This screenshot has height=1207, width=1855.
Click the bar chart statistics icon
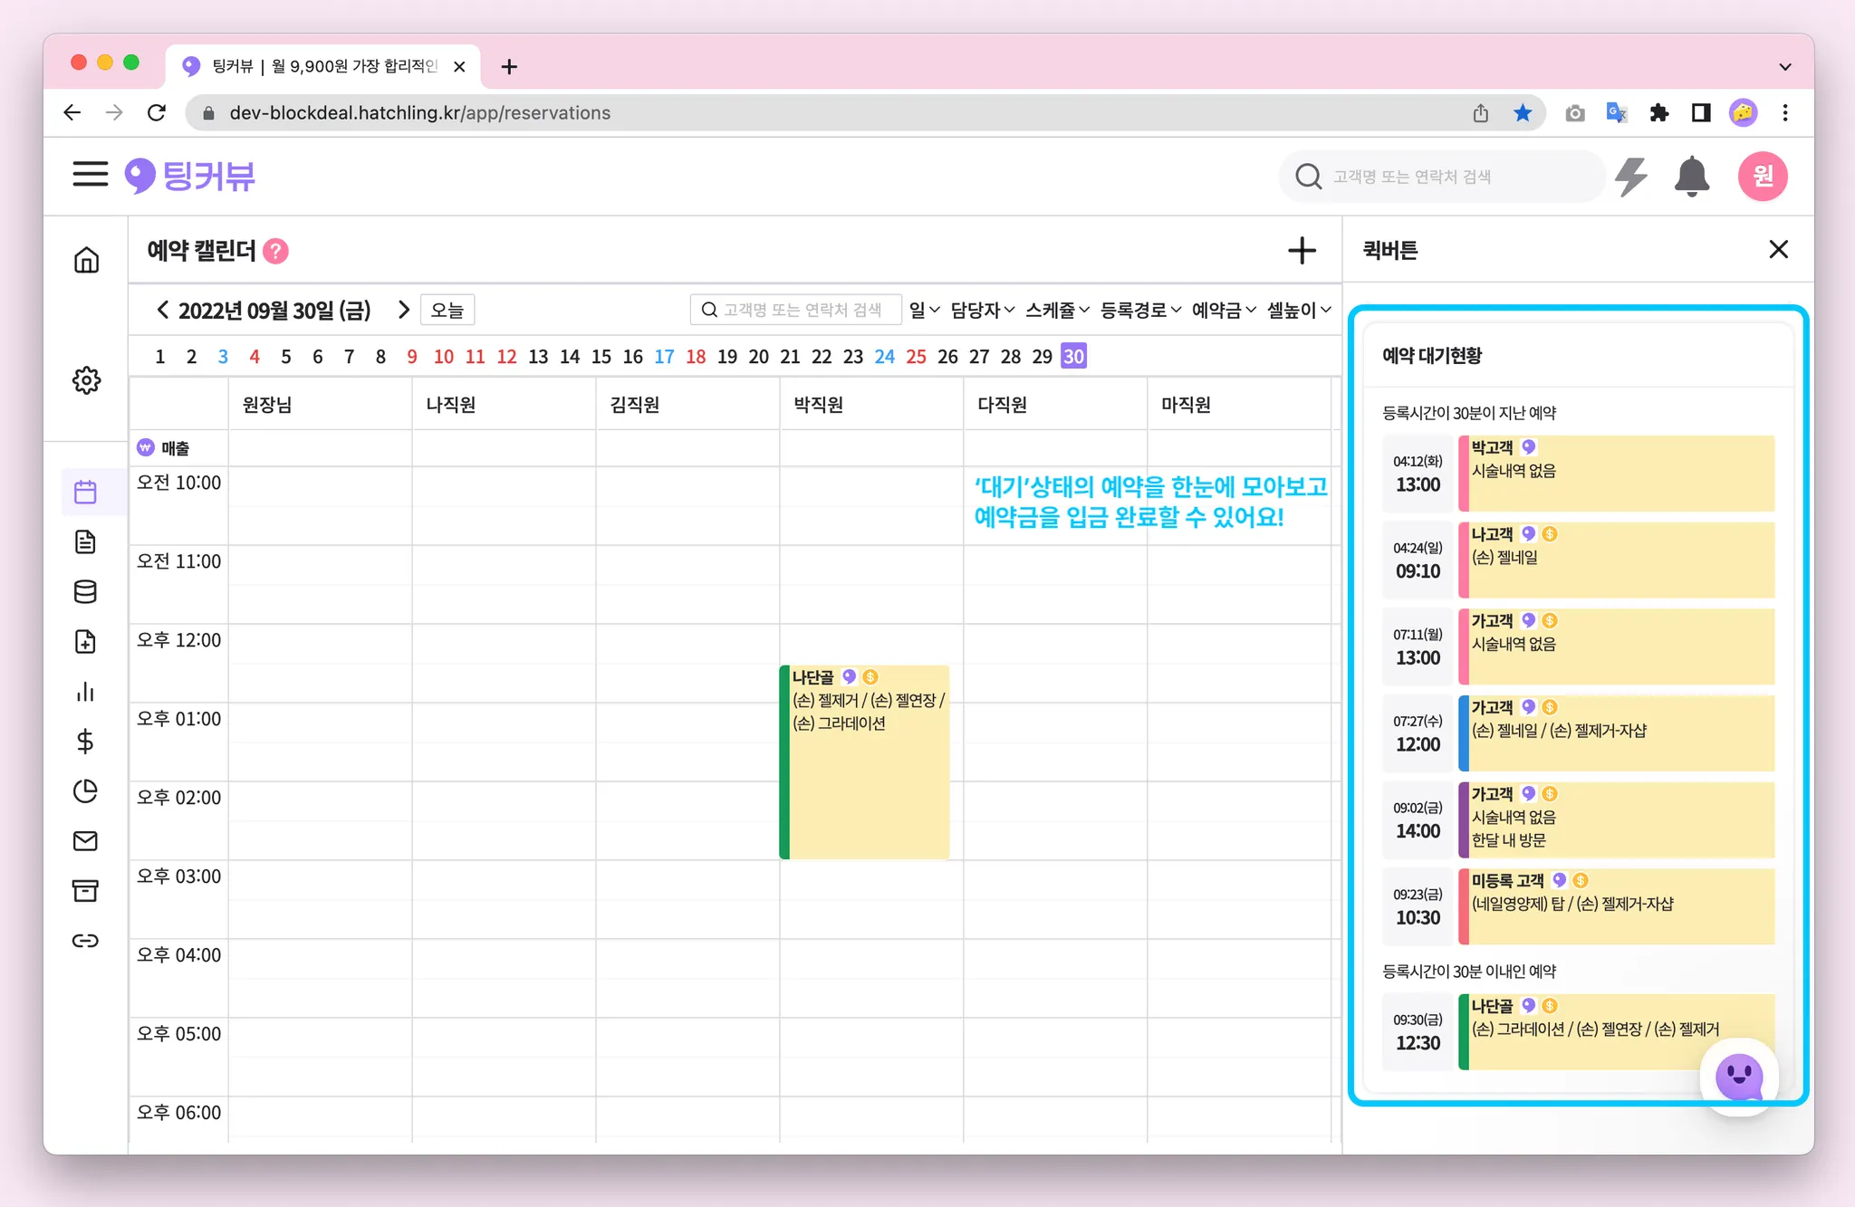pos(85,692)
